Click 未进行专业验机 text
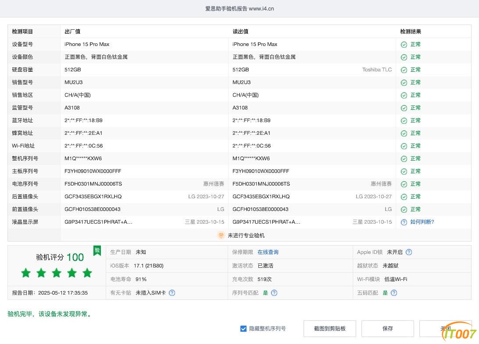Image resolution: width=479 pixels, height=344 pixels. [x=246, y=235]
